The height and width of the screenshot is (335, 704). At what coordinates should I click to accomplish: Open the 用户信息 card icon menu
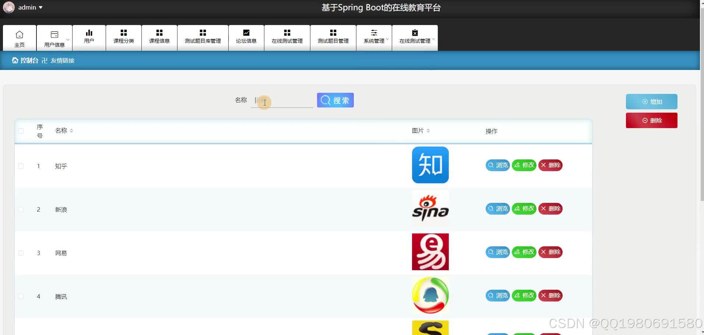(x=54, y=38)
